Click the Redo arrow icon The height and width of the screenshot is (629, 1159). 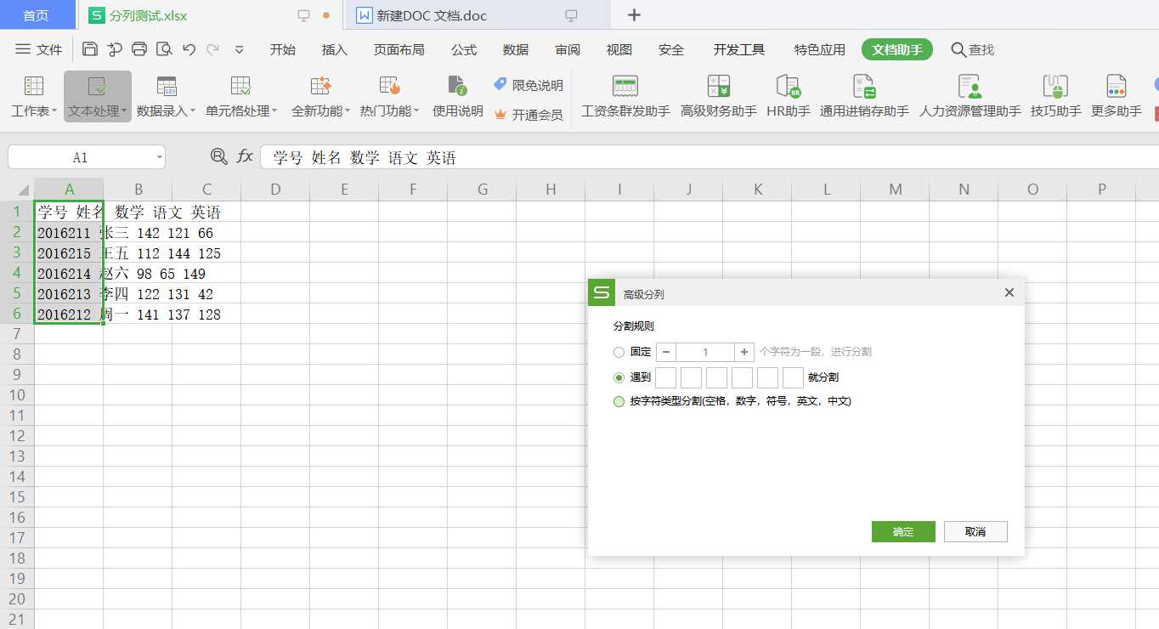(x=212, y=49)
